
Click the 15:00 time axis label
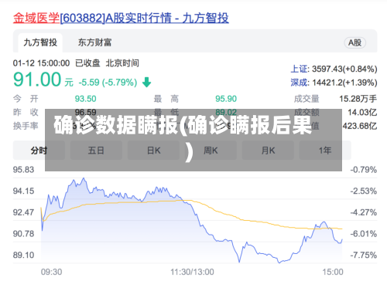333,272
